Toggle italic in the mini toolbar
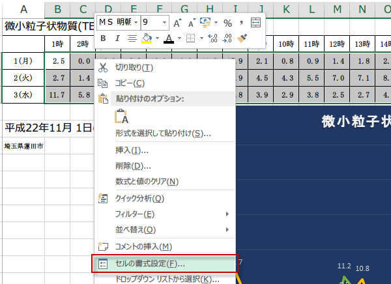391x284 pixels. tap(117, 38)
